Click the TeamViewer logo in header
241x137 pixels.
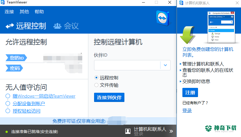163,18
